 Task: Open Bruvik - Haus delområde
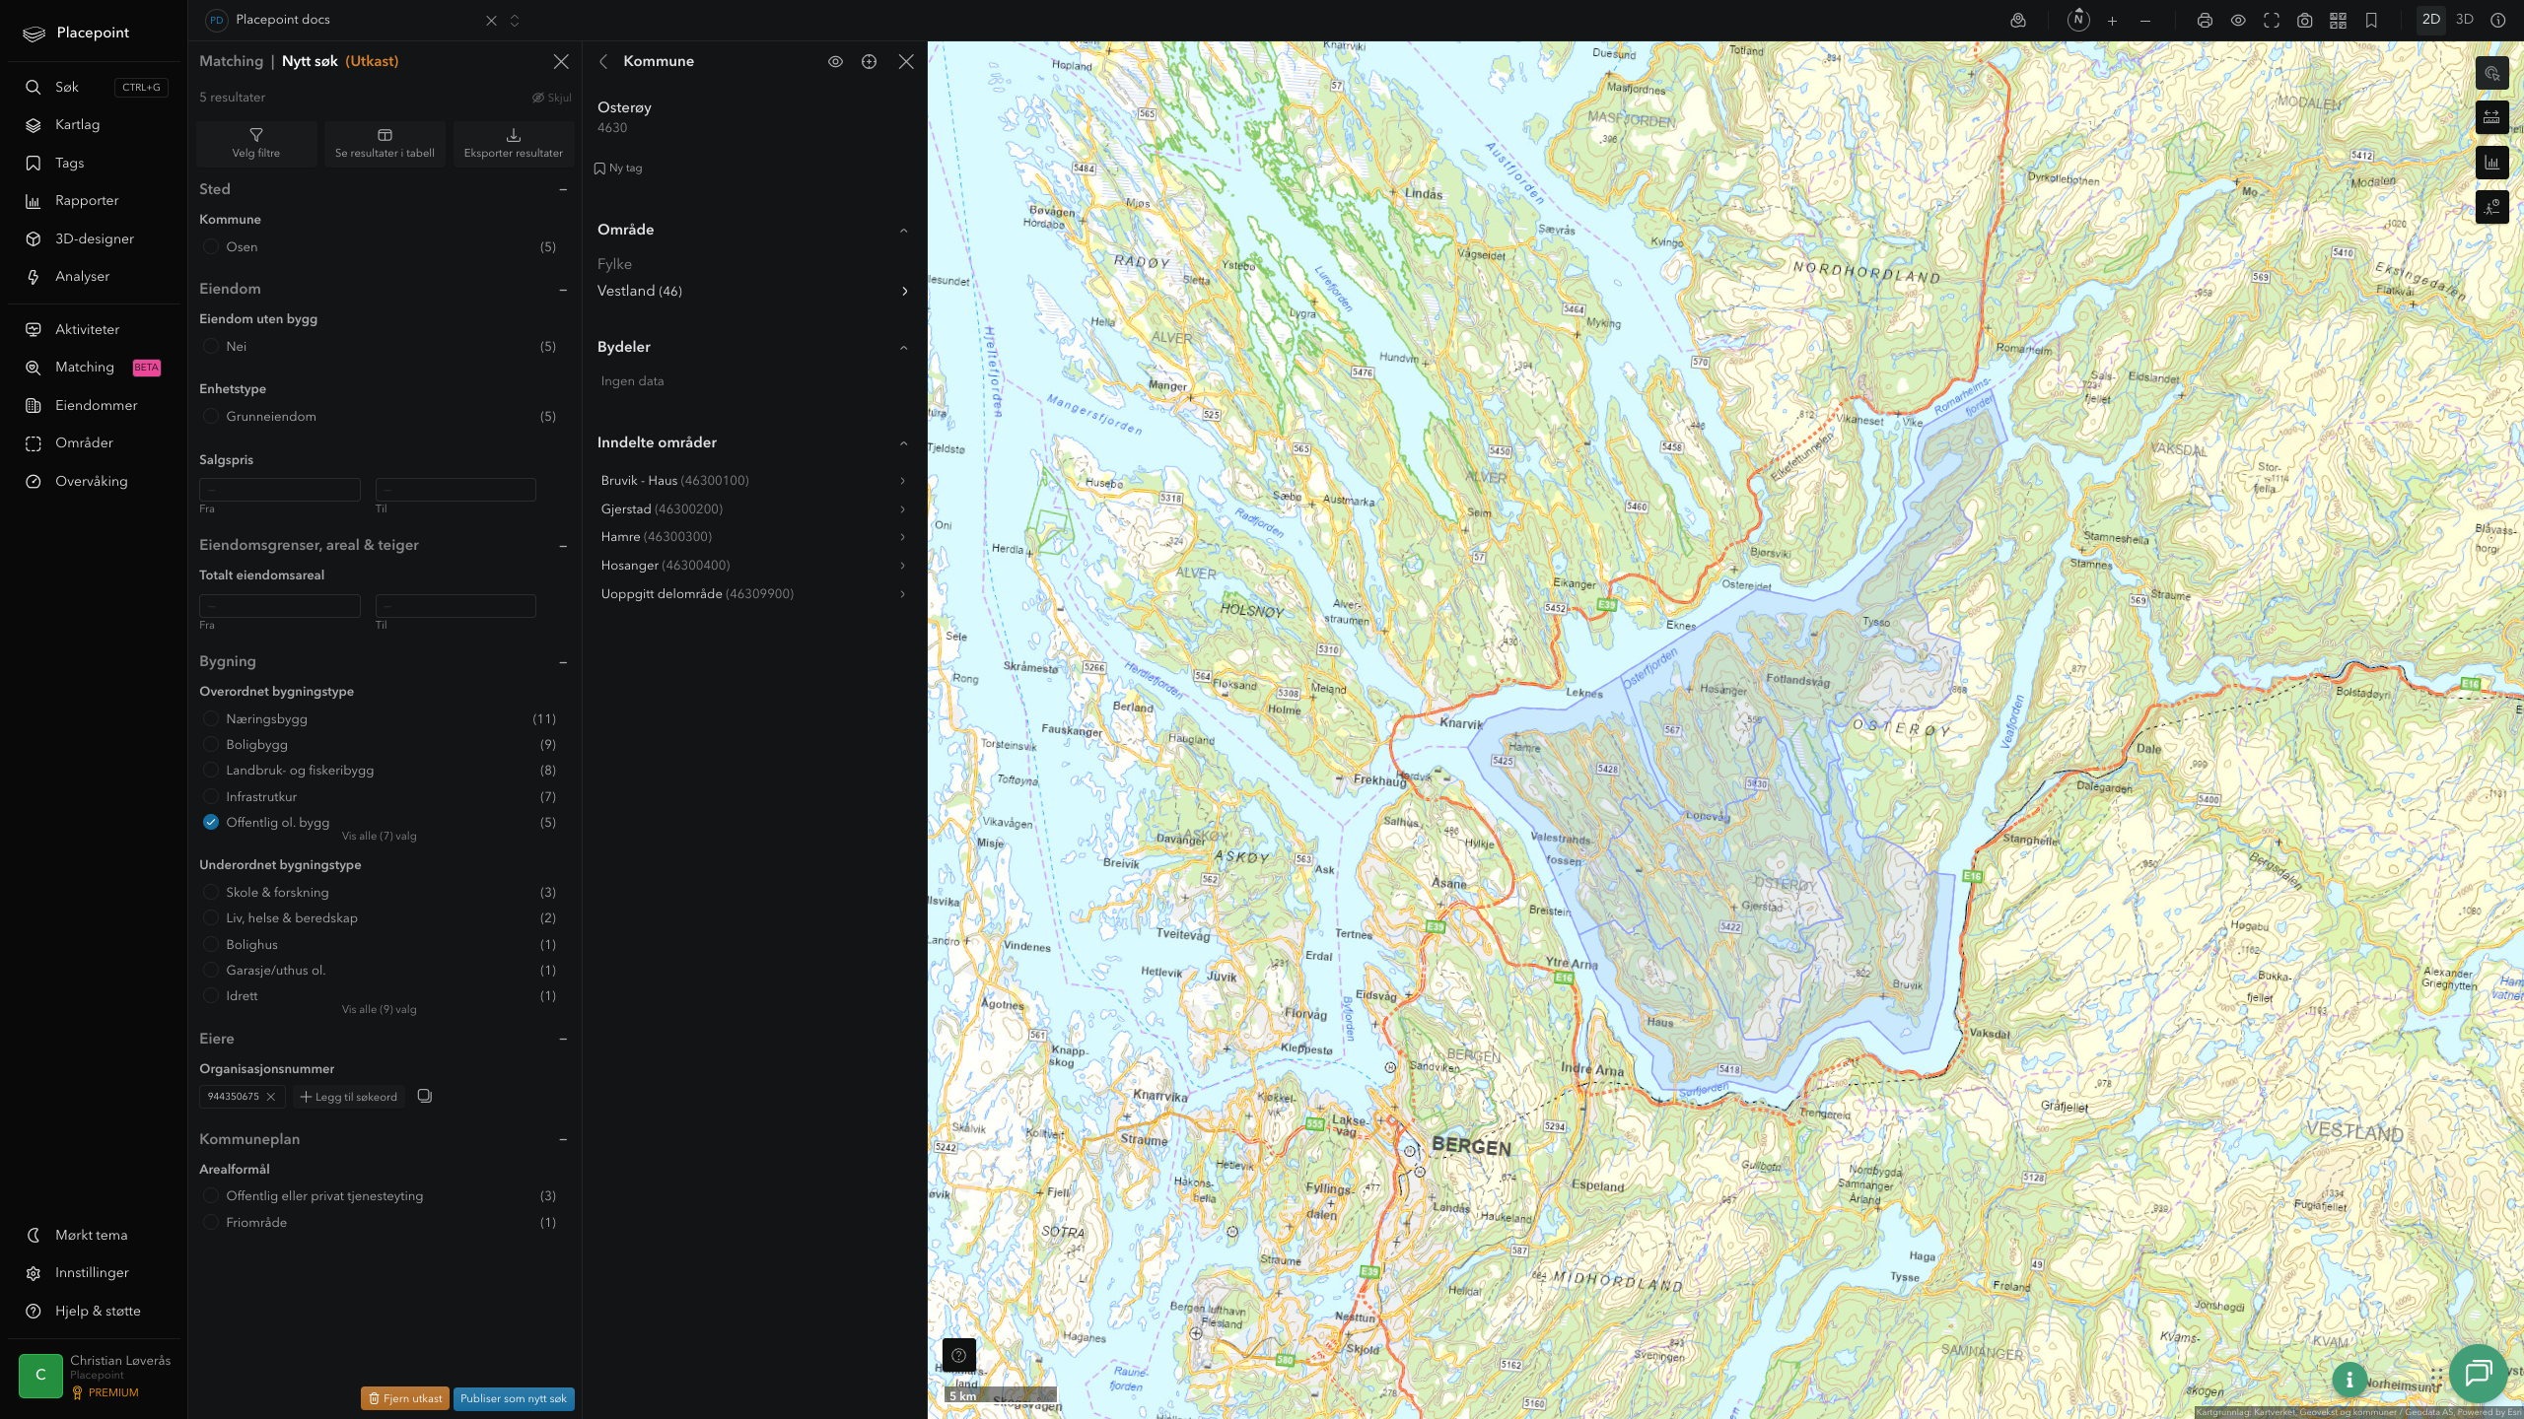point(753,480)
